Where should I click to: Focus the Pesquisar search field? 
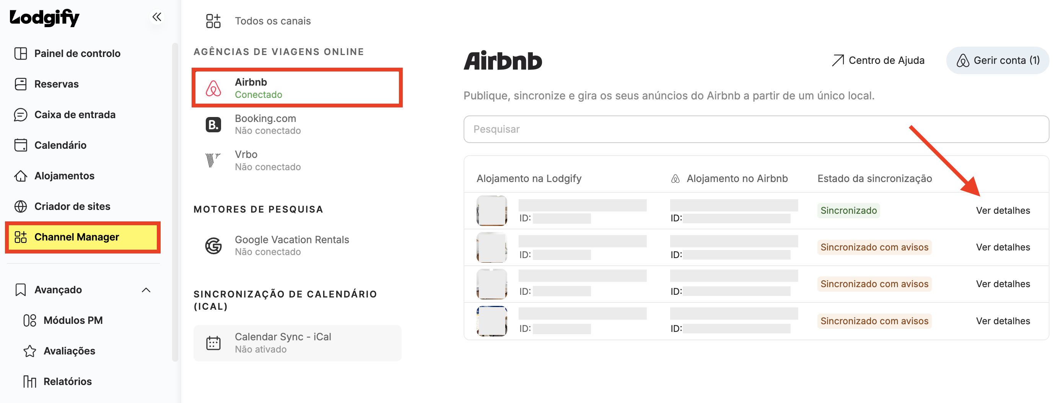click(756, 129)
